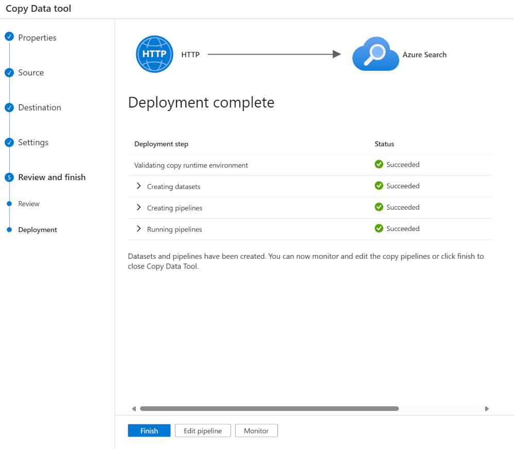This screenshot has width=514, height=449.
Task: Click green check icon for Creating datasets
Action: tap(379, 186)
